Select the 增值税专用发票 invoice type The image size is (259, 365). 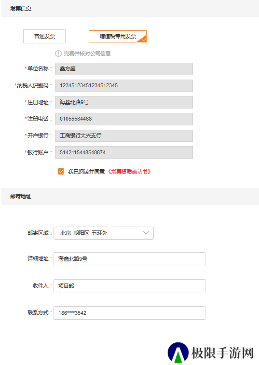click(118, 36)
